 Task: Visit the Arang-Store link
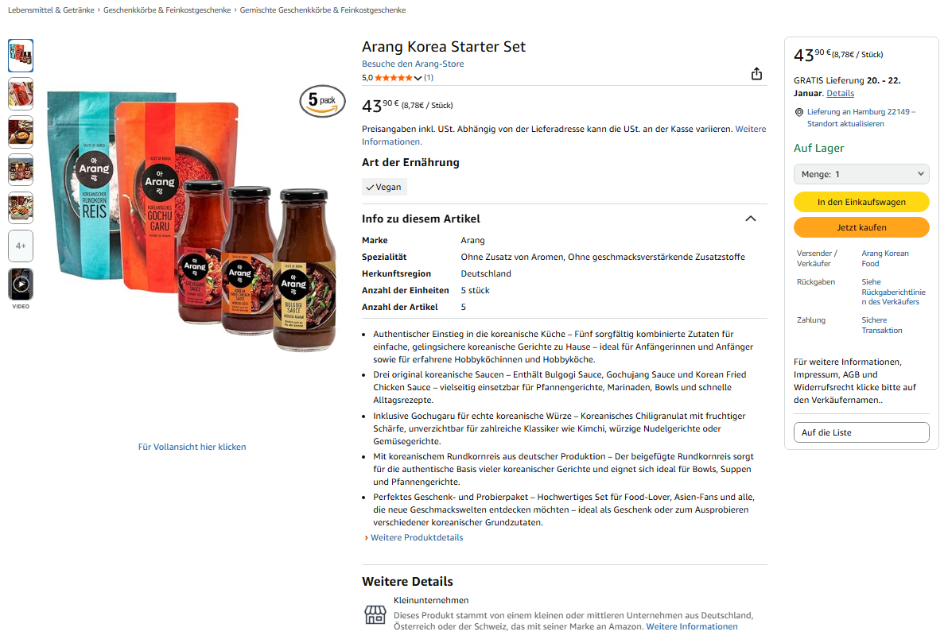(413, 64)
